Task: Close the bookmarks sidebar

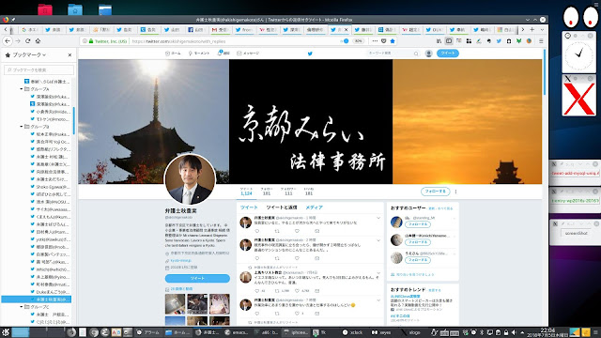Action: (69, 54)
